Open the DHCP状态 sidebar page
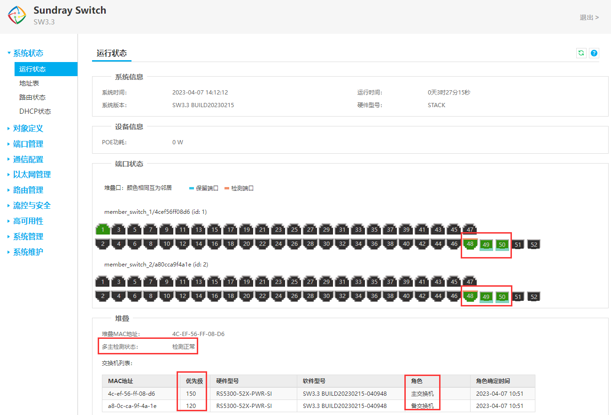 point(35,111)
